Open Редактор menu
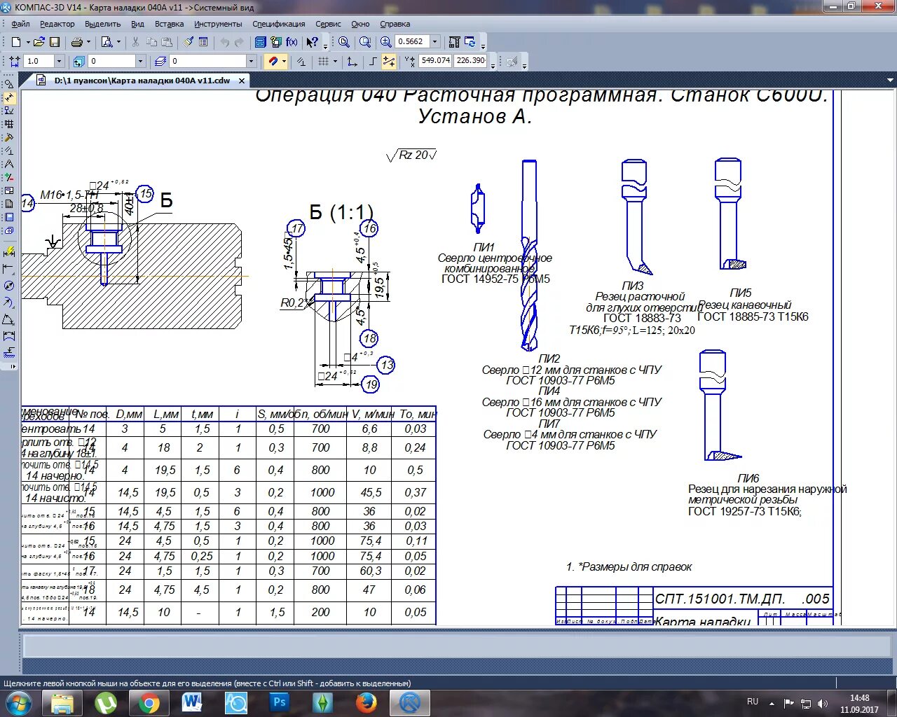Image resolution: width=897 pixels, height=717 pixels. (57, 24)
